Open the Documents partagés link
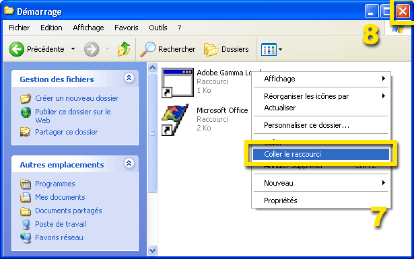414x259 pixels. click(x=69, y=211)
